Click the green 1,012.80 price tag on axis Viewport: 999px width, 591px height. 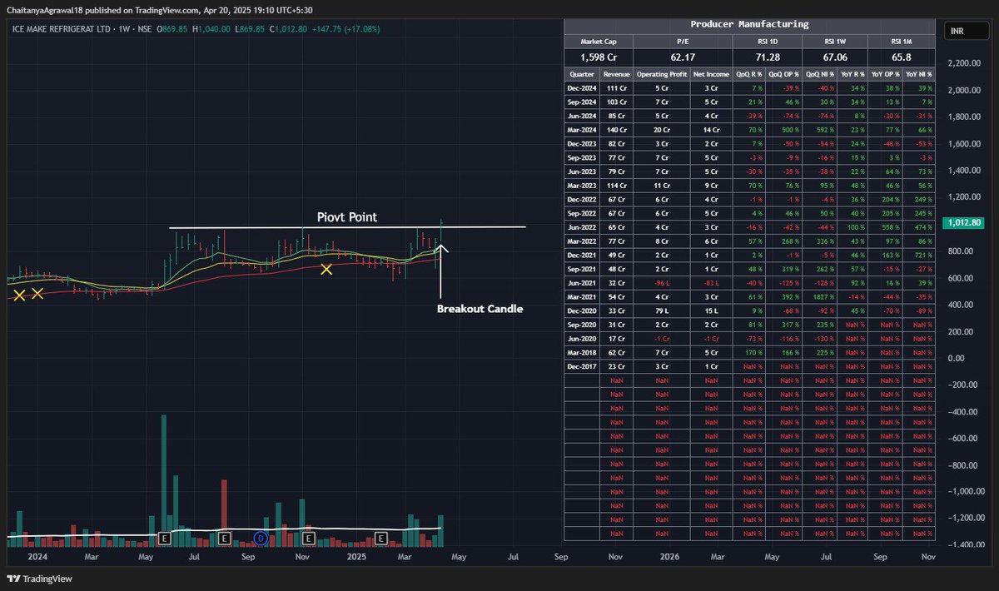coord(963,223)
